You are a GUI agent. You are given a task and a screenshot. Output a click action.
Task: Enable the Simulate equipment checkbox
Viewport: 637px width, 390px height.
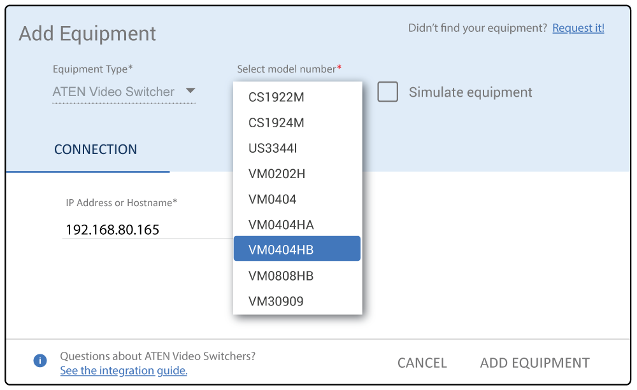[x=387, y=92]
